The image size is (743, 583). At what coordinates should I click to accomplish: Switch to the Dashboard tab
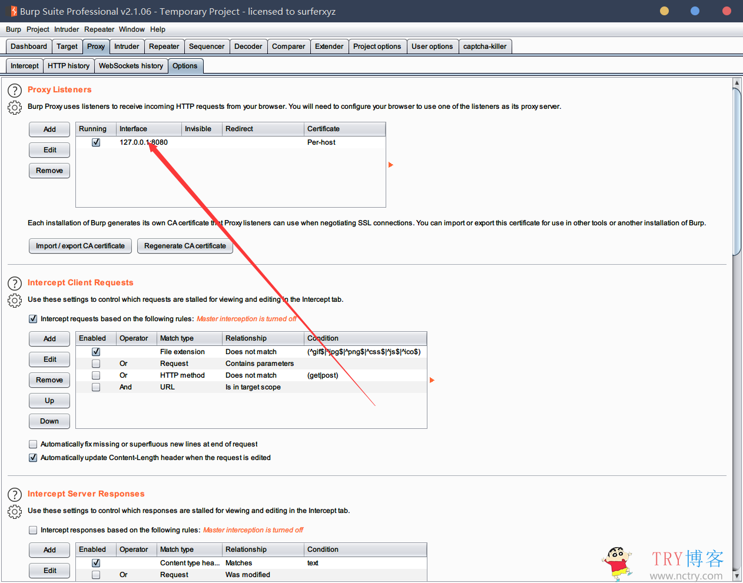(29, 46)
